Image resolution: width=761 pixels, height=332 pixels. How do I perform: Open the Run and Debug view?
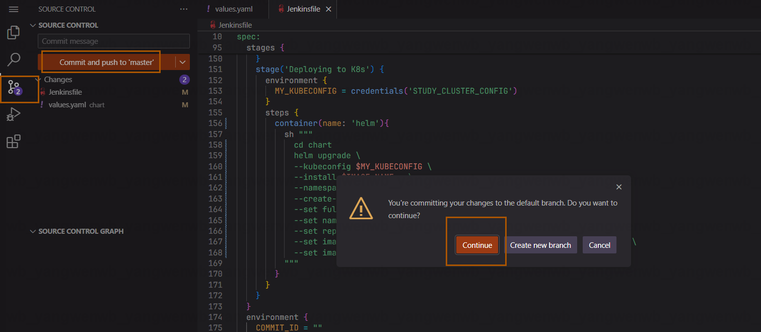coord(14,115)
